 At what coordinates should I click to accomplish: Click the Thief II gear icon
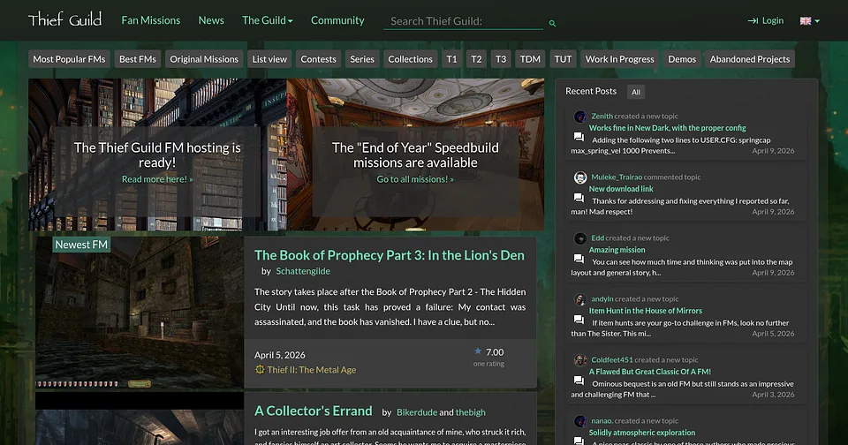point(260,370)
